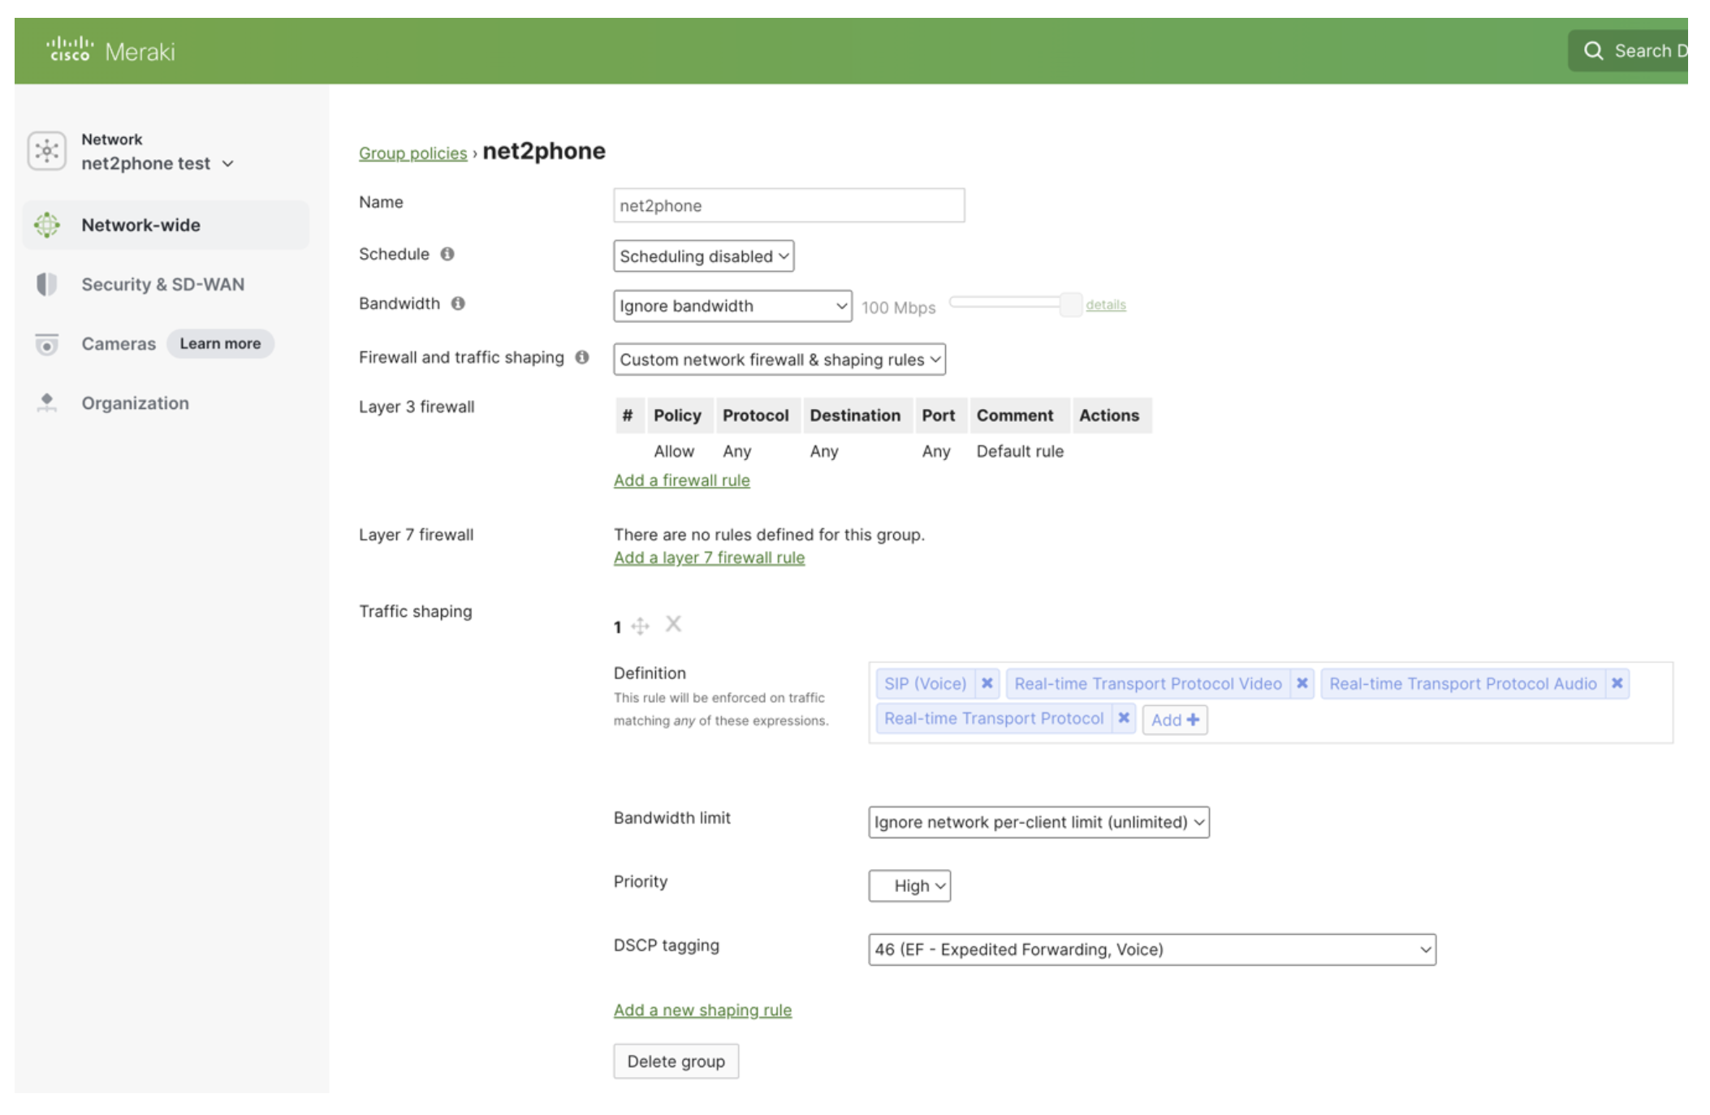Click the Bandwidth info icon
This screenshot has width=1710, height=1115.
458,304
